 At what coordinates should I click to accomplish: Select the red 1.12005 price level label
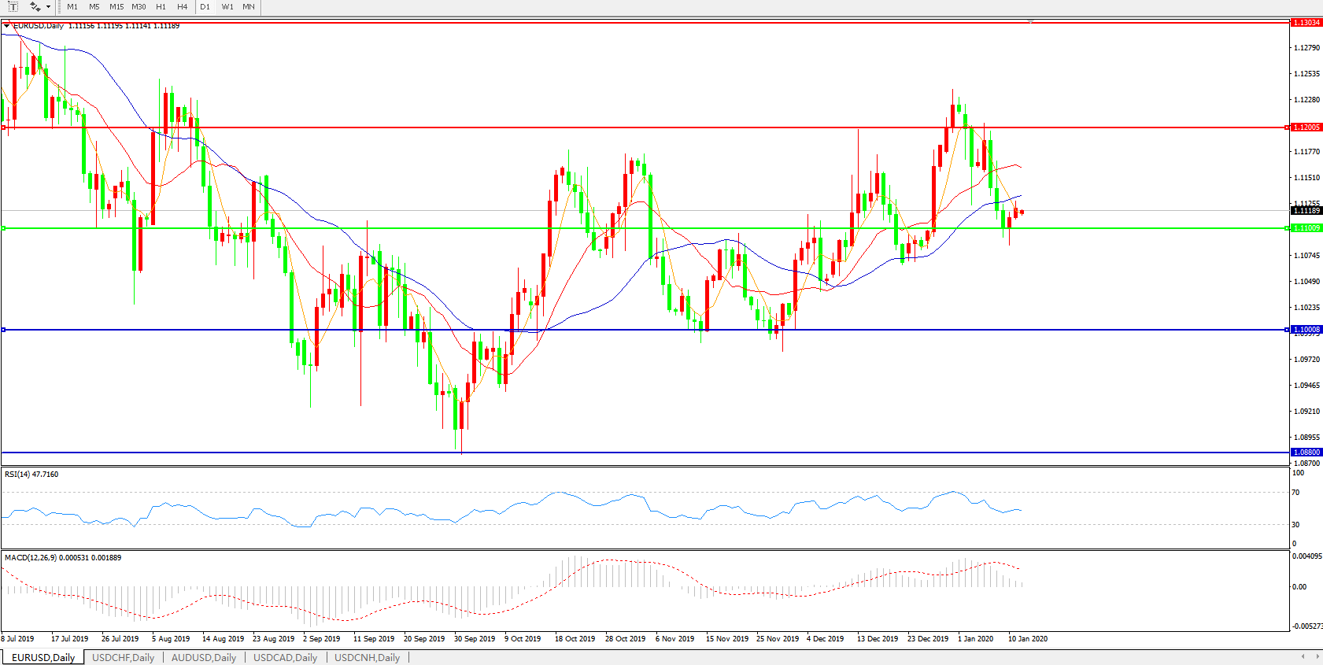coord(1306,127)
